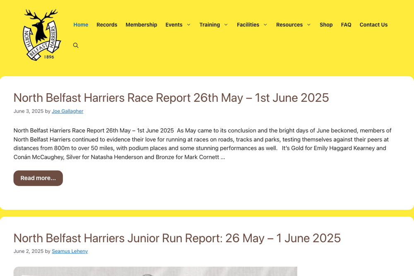Click the June 3, 2025 post date

(x=29, y=111)
